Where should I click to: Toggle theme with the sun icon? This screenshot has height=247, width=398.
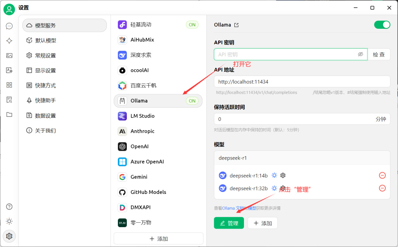(x=9, y=221)
